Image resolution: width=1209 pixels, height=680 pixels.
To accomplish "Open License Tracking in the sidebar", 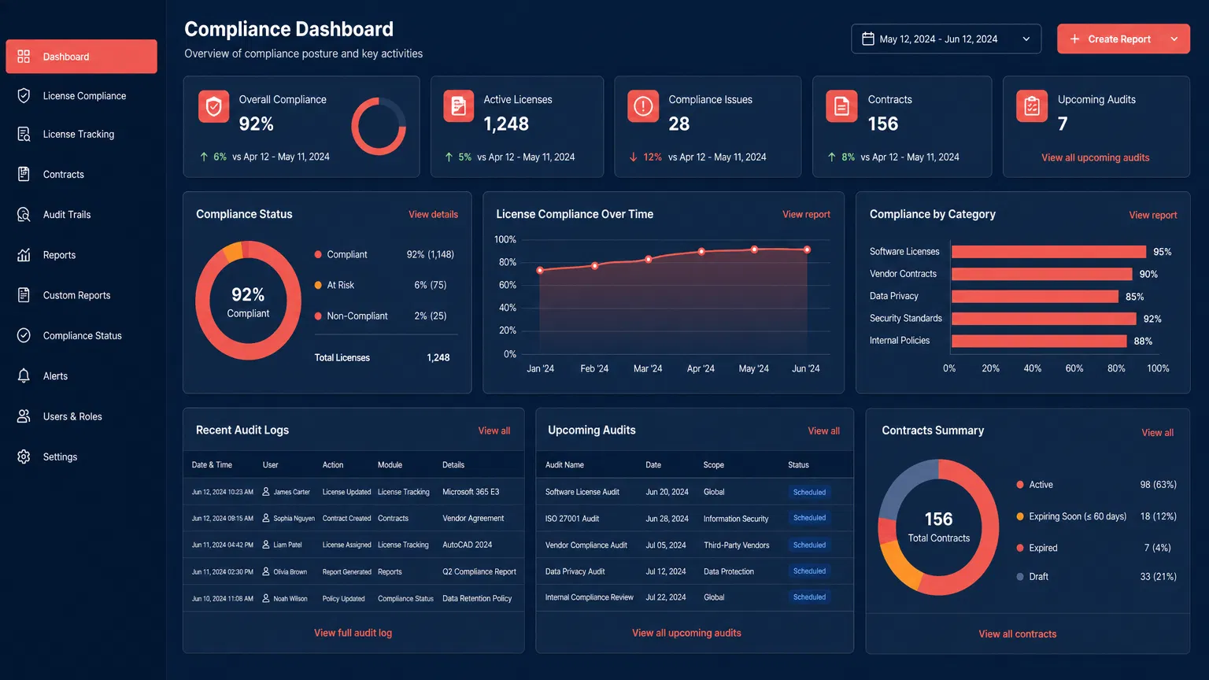I will [79, 135].
